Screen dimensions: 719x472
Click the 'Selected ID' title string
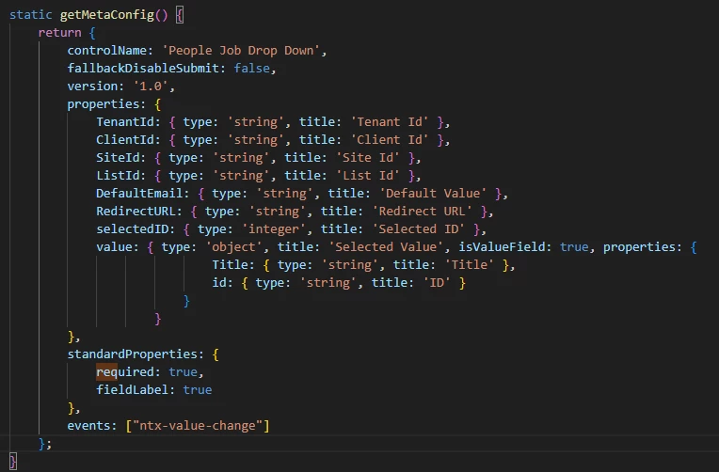418,229
